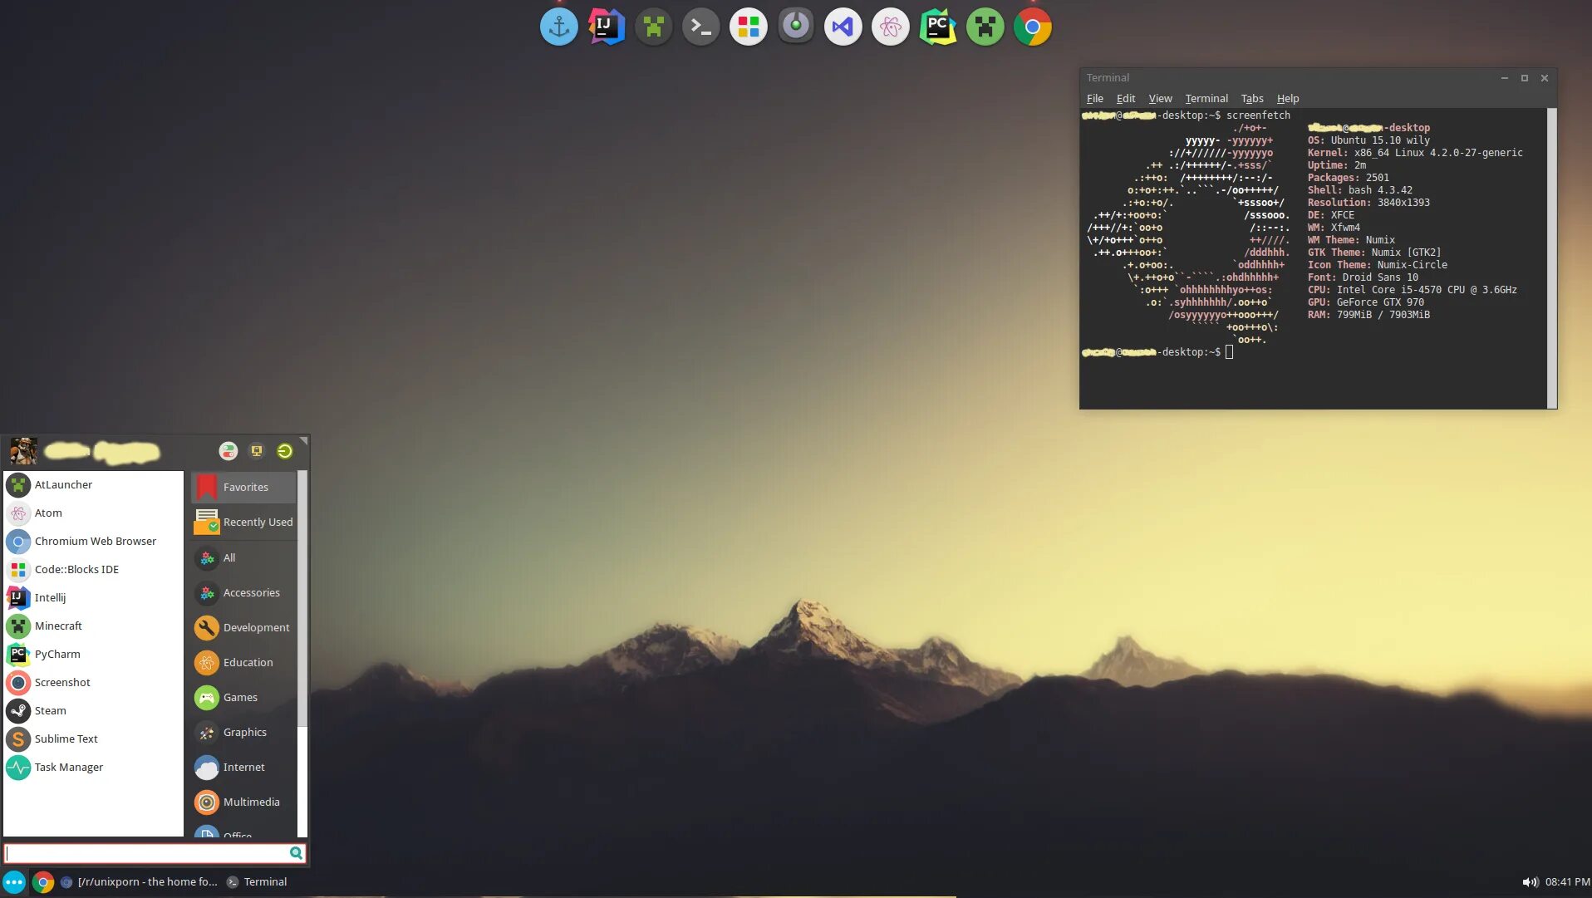The image size is (1592, 898).
Task: Launch Minecraft from the top dock
Action: 985,27
